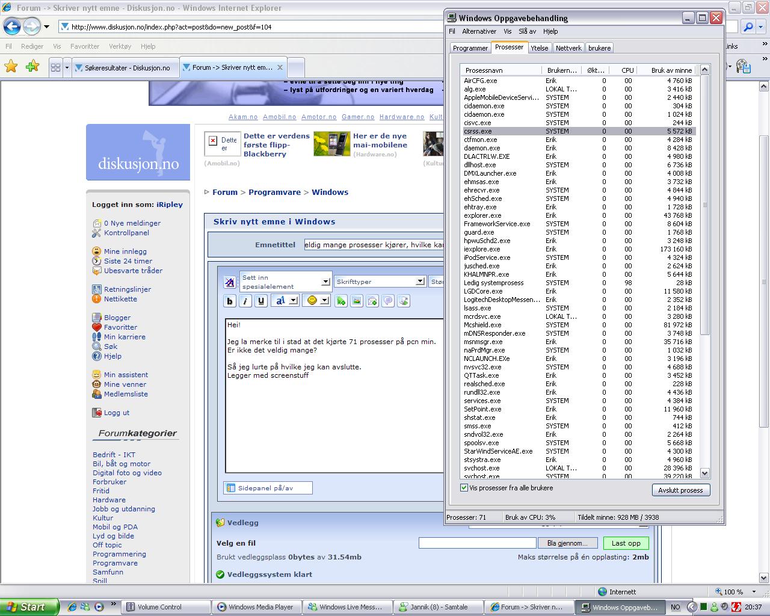Open the Quick Tabs grid view

click(x=55, y=67)
